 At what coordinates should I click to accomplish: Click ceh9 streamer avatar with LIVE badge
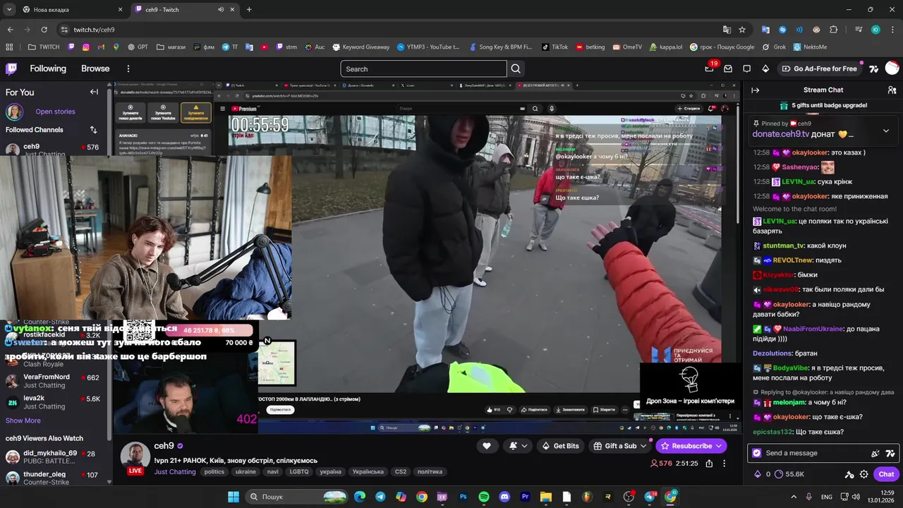(135, 456)
